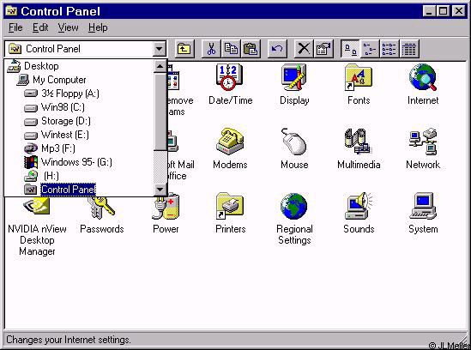The width and height of the screenshot is (471, 350).
Task: Select the Control Panel address combo box
Action: click(x=85, y=49)
